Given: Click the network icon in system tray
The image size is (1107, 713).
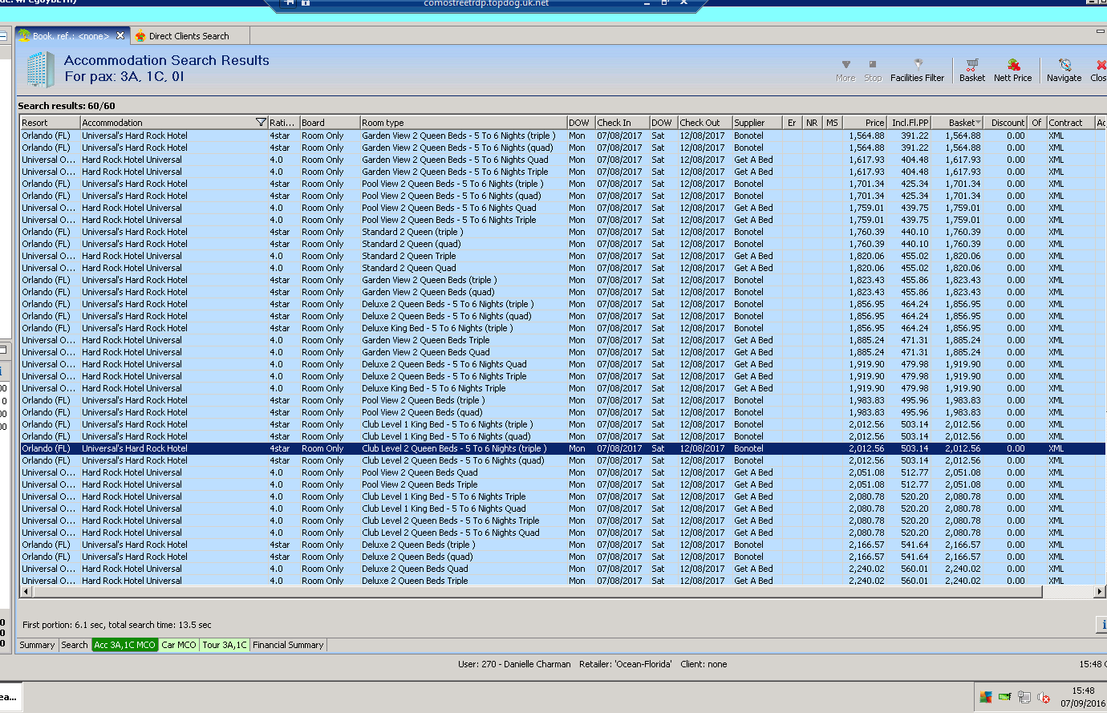Looking at the screenshot, I should [x=1024, y=698].
